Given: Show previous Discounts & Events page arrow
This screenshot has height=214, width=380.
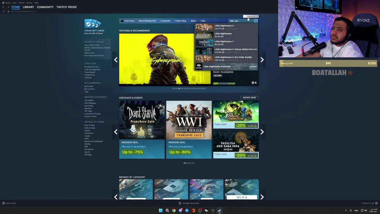Looking at the screenshot, I should [x=116, y=132].
